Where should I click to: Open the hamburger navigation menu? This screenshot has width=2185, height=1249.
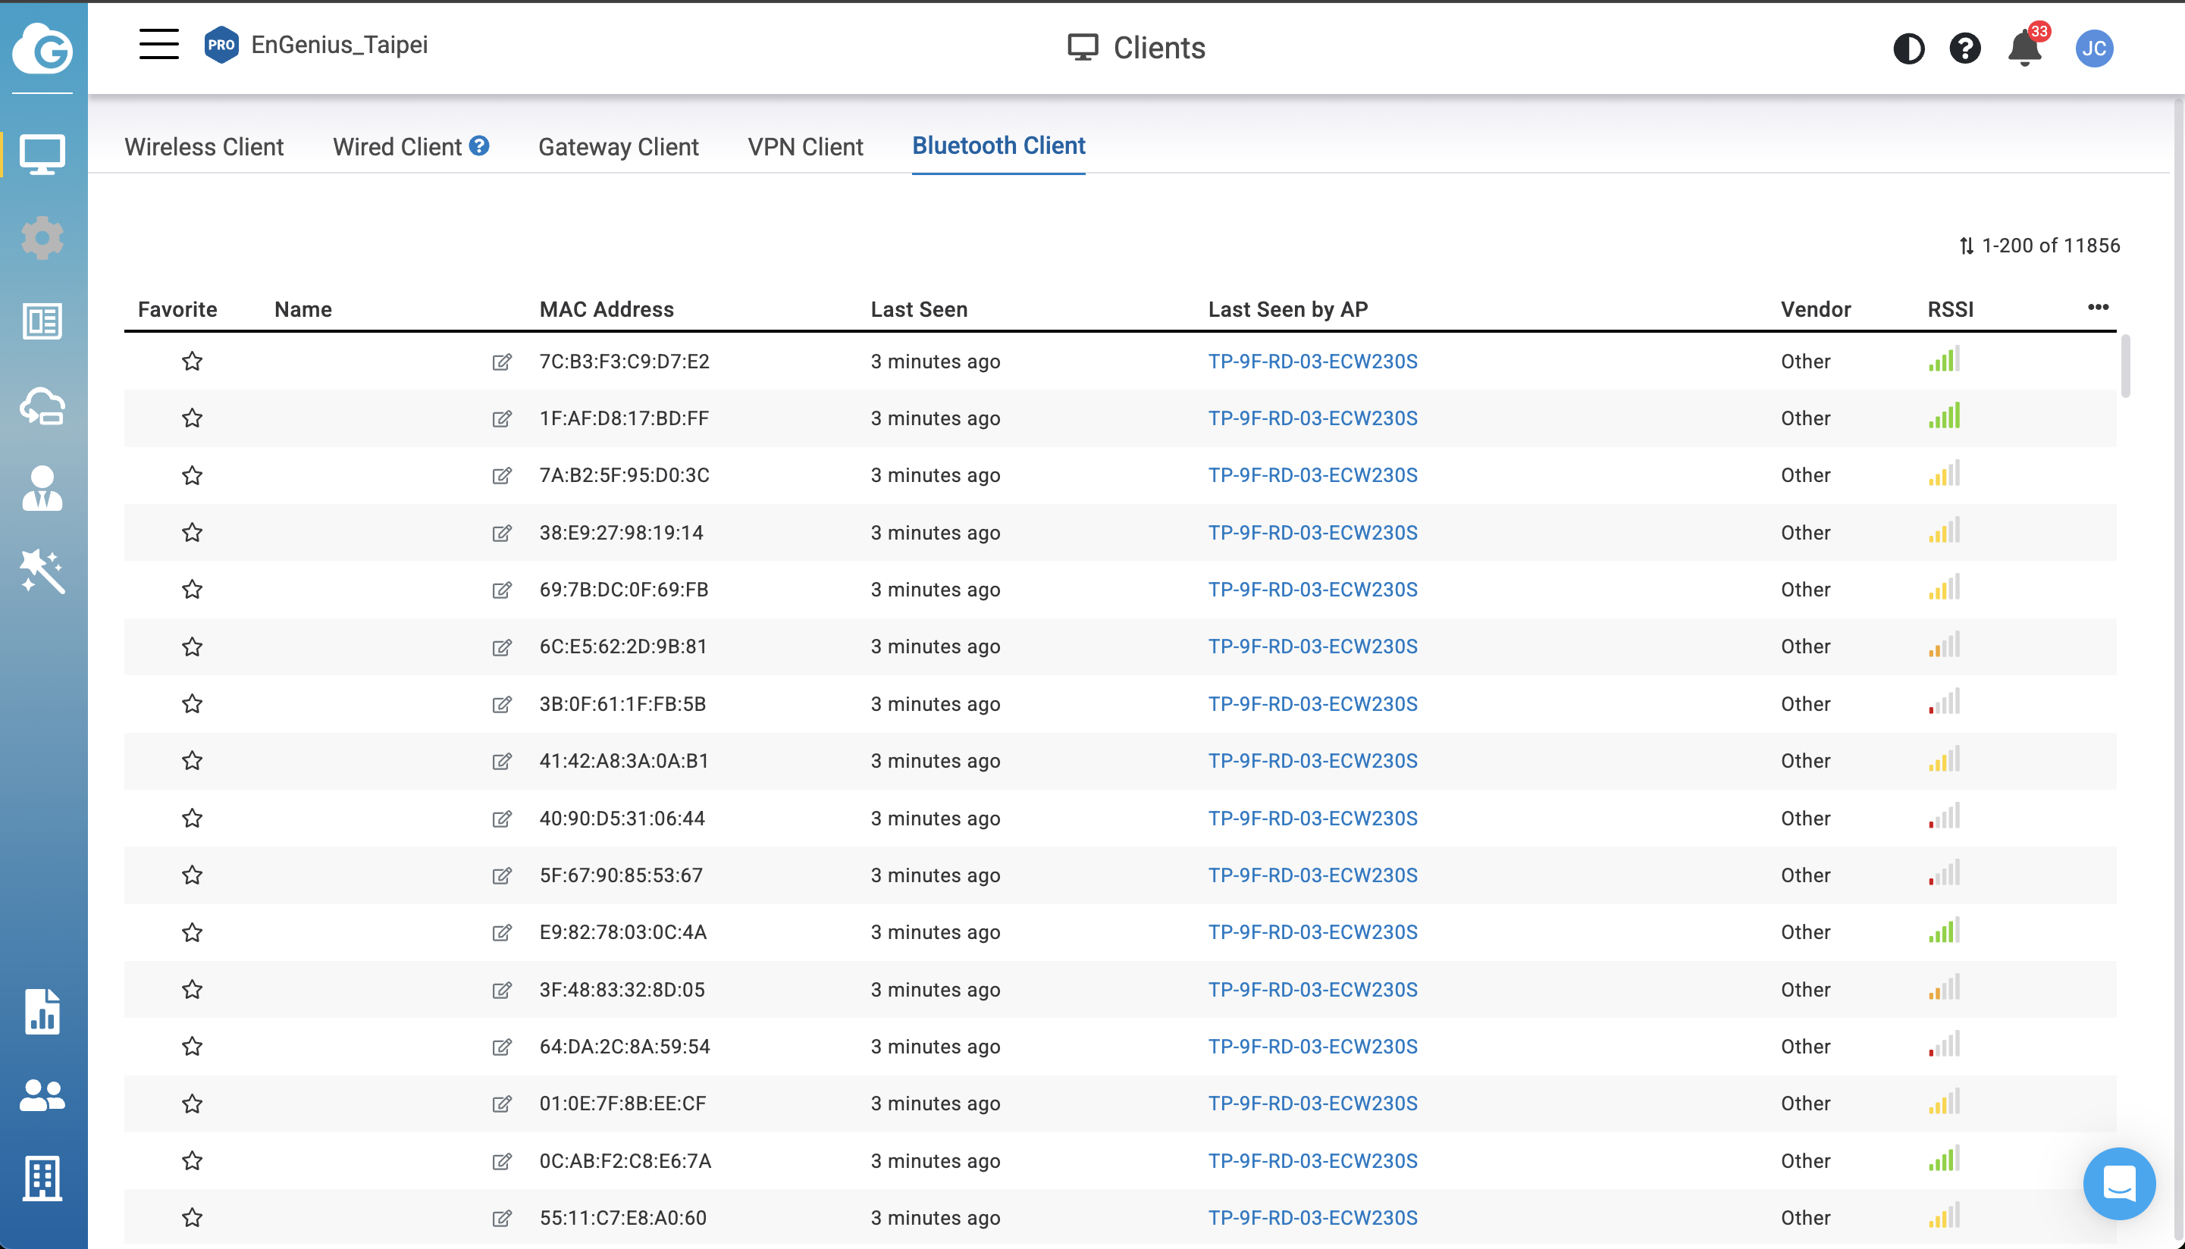[x=158, y=45]
